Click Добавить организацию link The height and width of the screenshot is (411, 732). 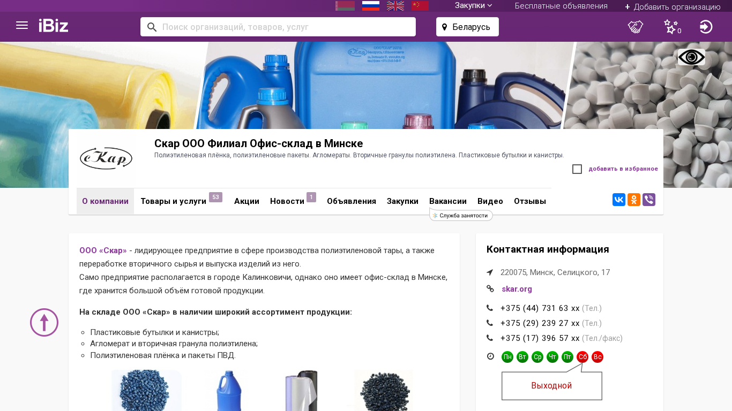(x=673, y=6)
